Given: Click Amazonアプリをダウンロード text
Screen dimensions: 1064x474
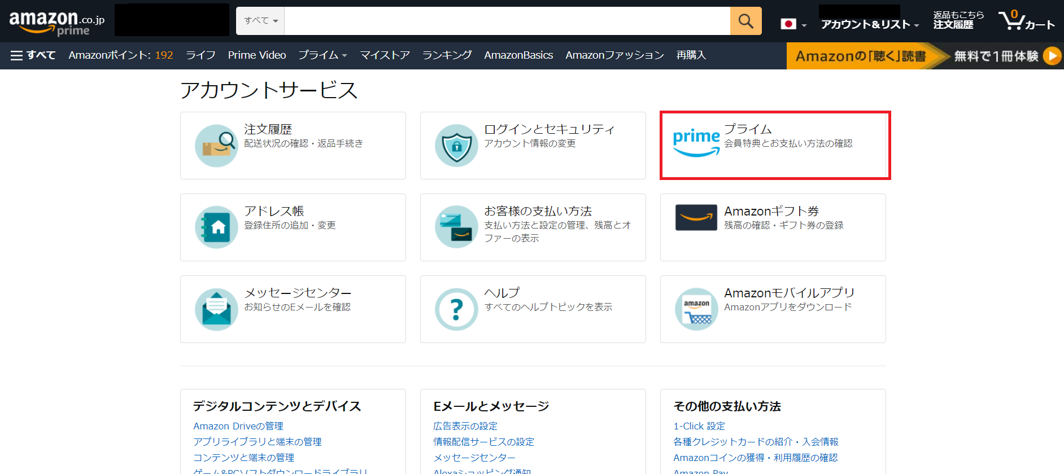Looking at the screenshot, I should [x=788, y=307].
